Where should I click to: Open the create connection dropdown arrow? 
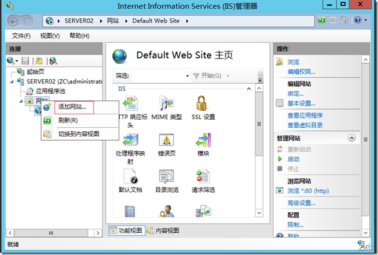[x=16, y=61]
